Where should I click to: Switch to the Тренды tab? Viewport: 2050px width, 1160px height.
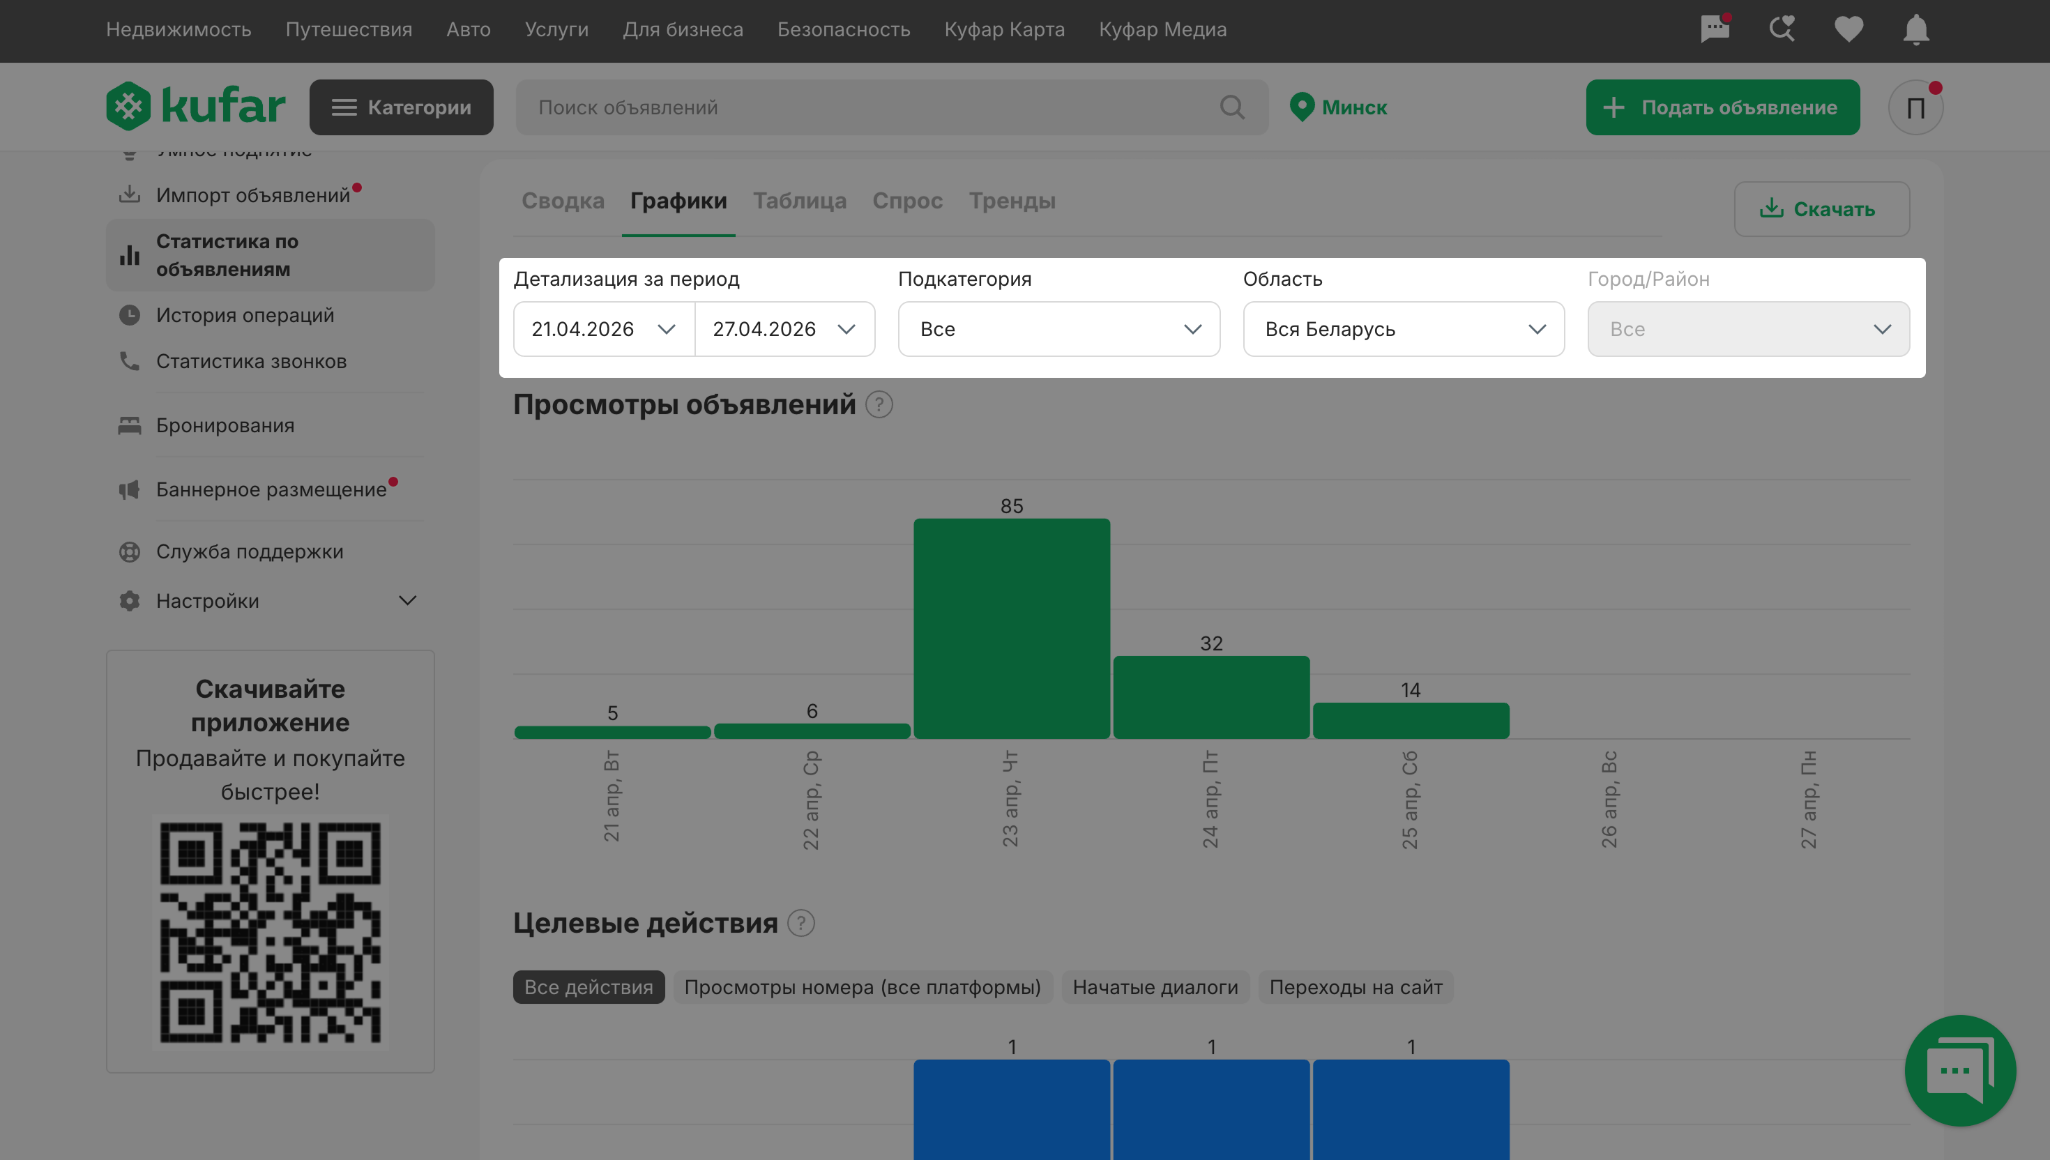tap(1012, 201)
